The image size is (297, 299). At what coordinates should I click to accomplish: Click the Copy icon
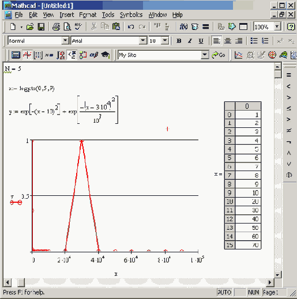(105, 27)
